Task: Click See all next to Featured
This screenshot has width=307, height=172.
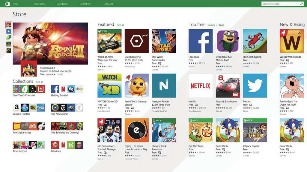Action: tap(121, 25)
